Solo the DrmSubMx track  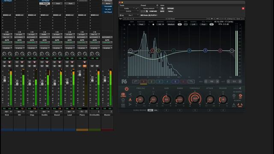point(92,66)
